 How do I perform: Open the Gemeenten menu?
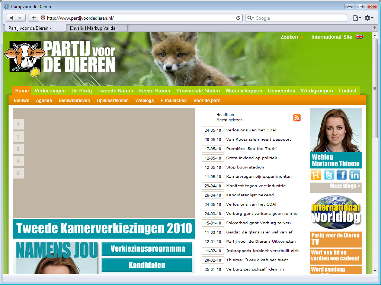pyautogui.click(x=281, y=91)
